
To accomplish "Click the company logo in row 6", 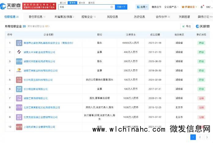I will (19, 89).
